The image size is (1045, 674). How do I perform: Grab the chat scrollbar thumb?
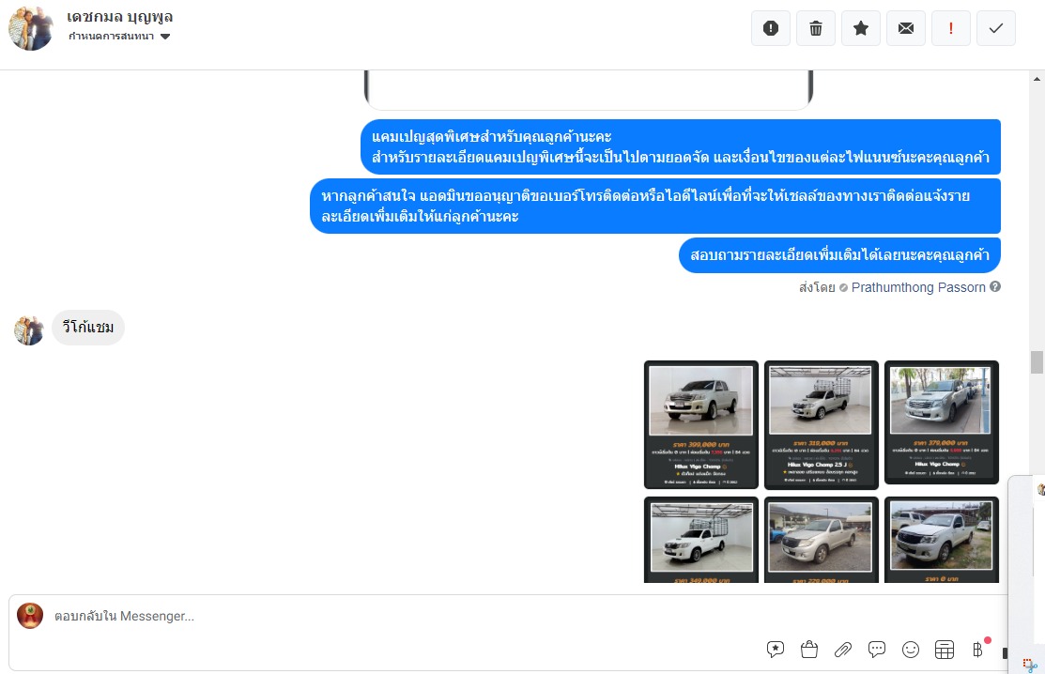tap(1037, 362)
